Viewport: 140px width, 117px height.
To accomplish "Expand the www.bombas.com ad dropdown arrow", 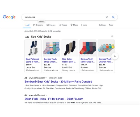I will [x=47, y=78].
